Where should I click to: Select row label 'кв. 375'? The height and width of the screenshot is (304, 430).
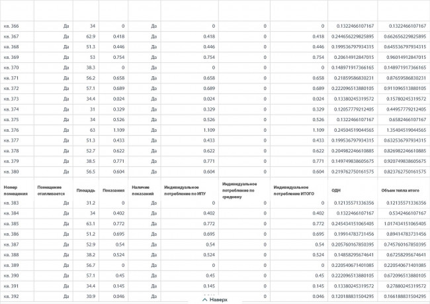pos(11,120)
